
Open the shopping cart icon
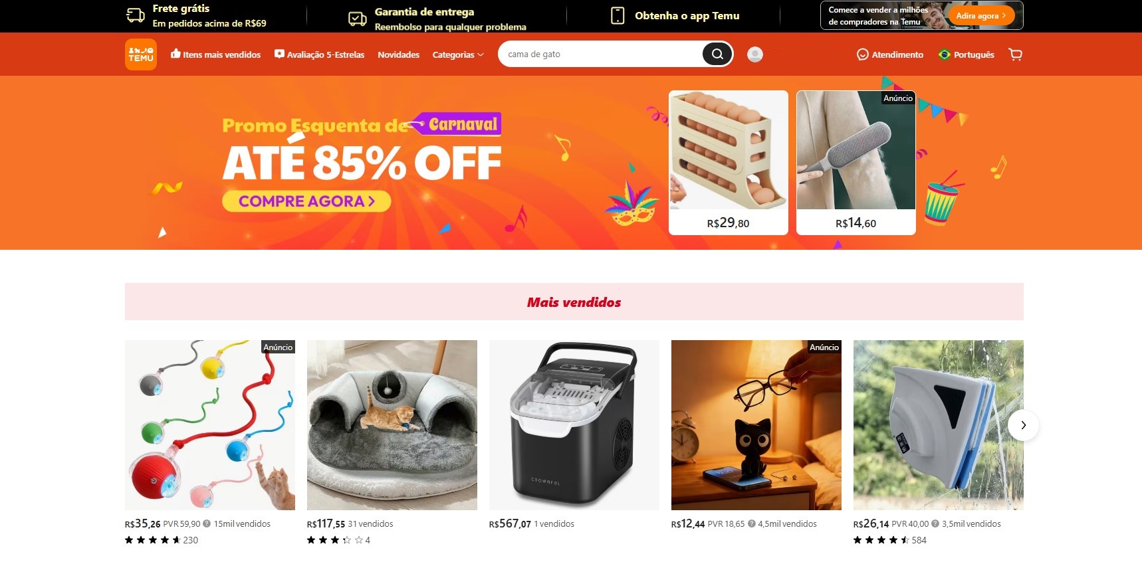point(1015,54)
